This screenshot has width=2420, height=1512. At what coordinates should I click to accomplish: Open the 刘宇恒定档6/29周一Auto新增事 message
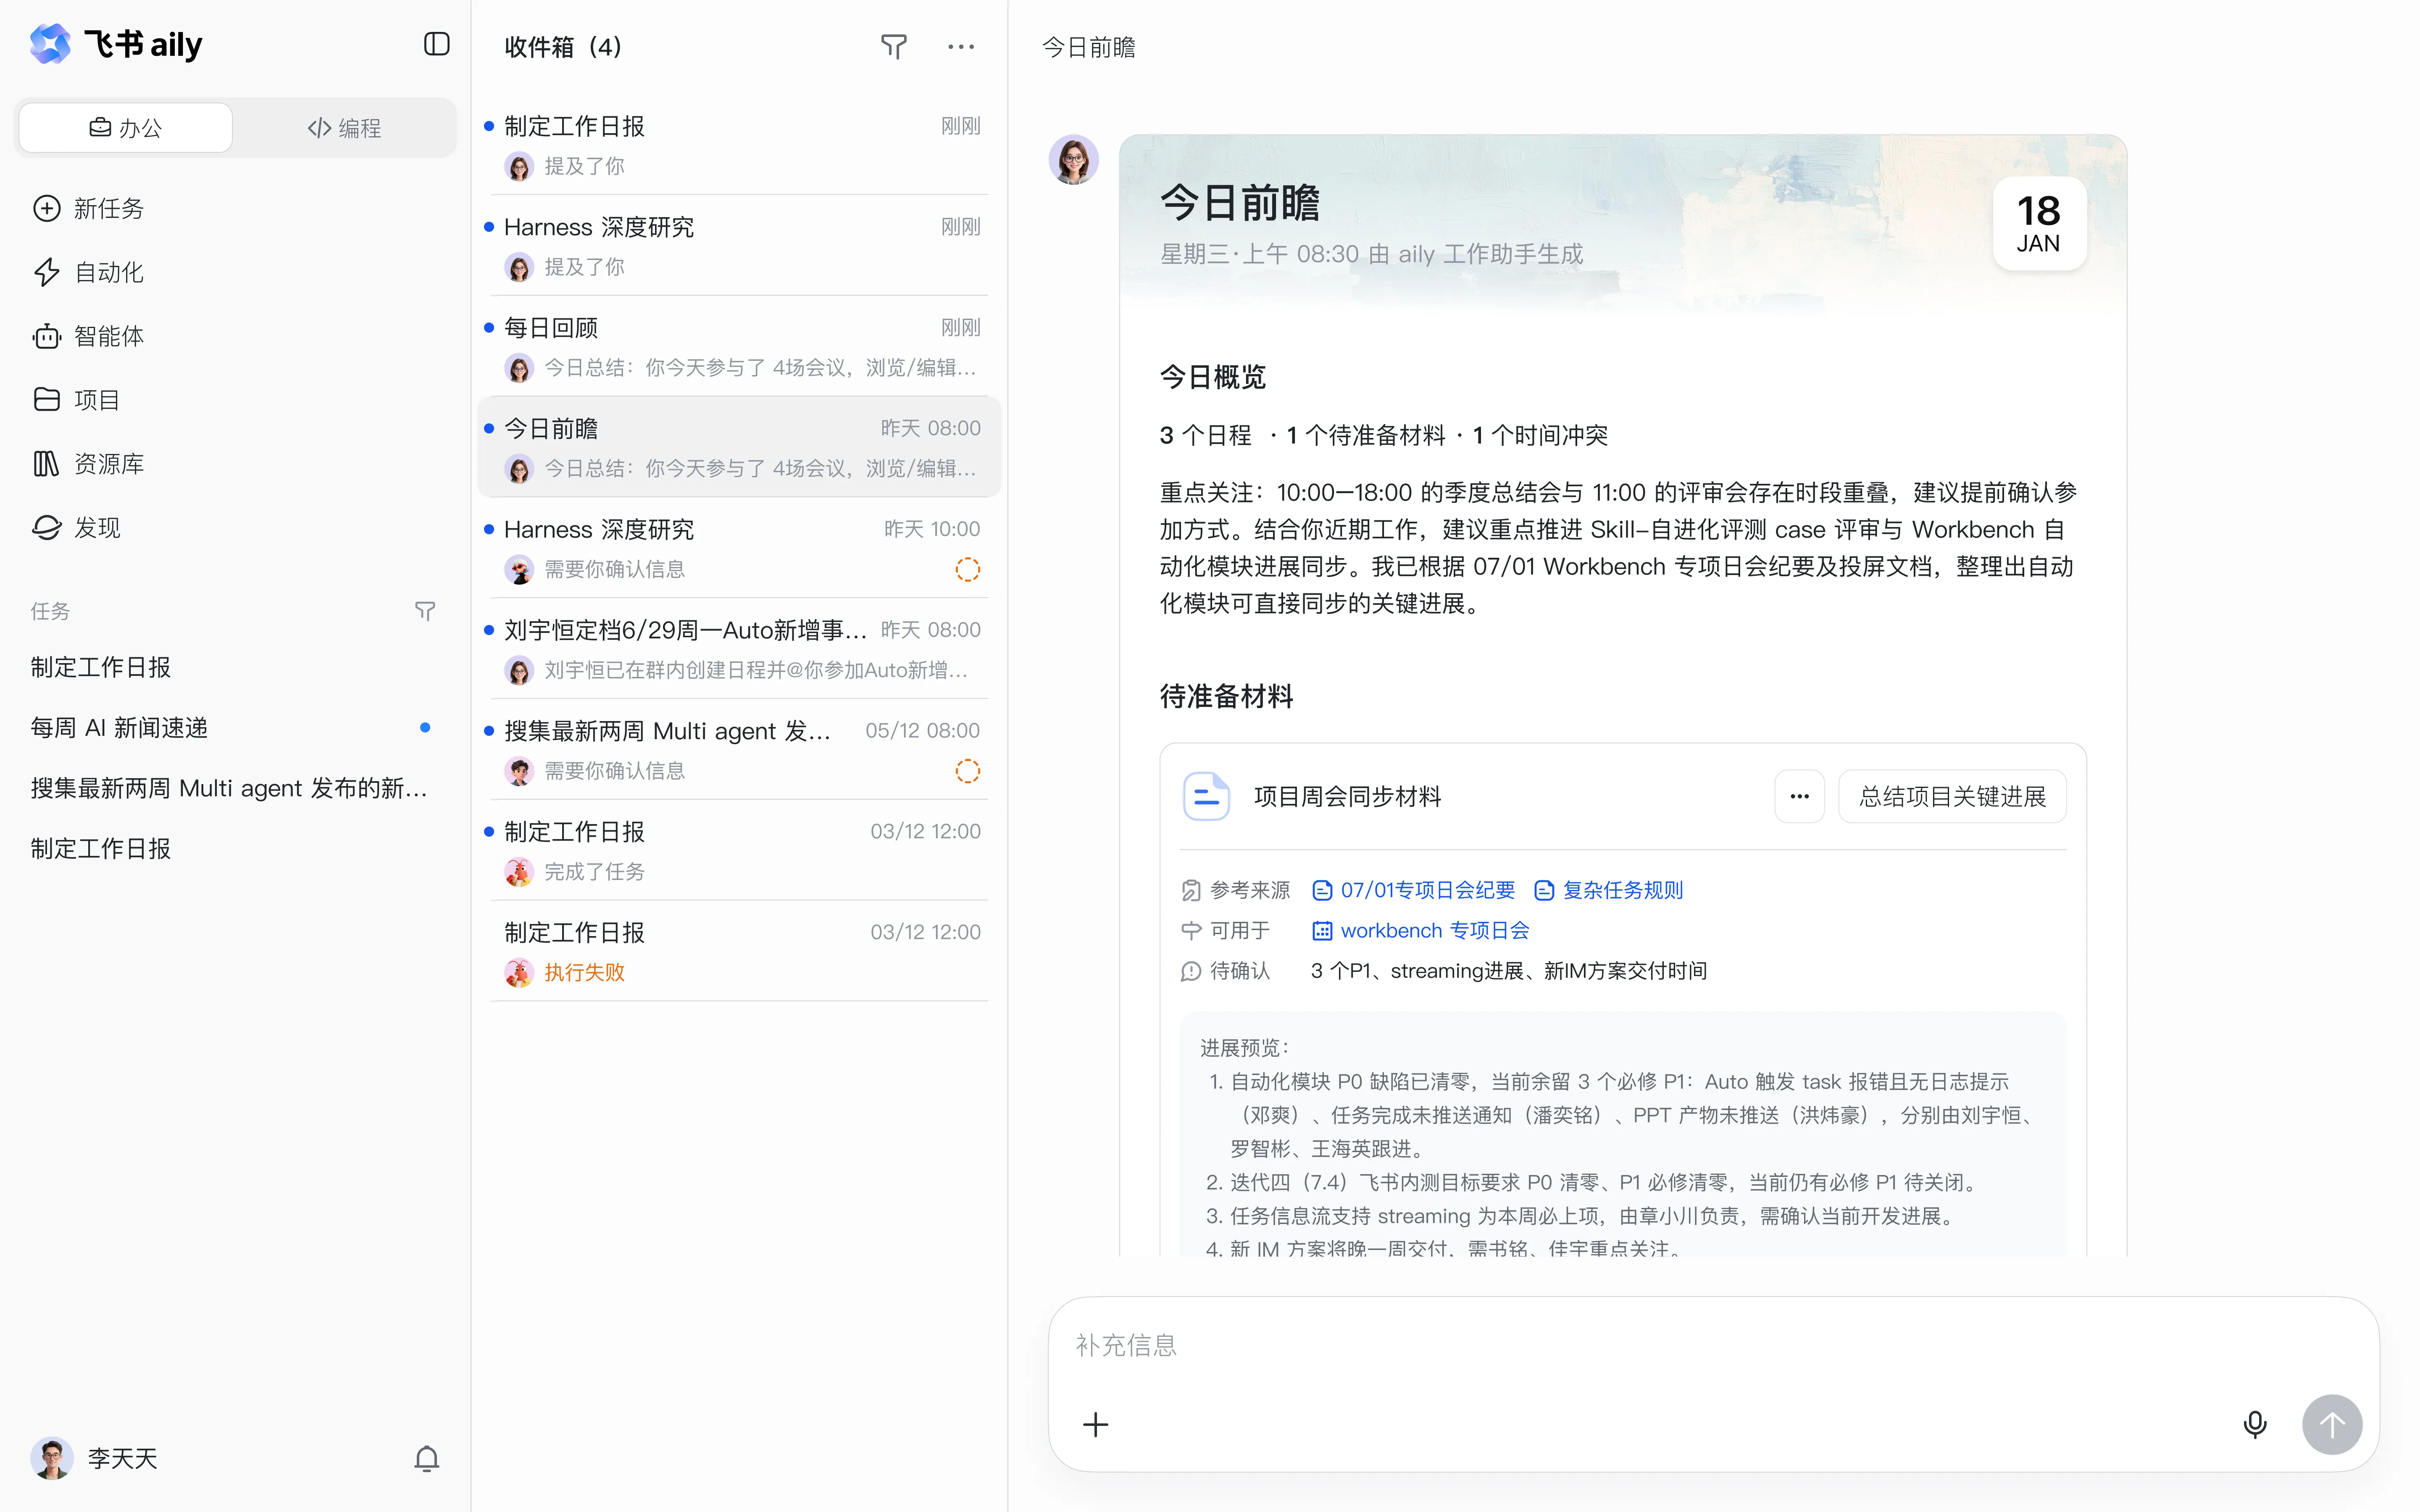pos(739,649)
